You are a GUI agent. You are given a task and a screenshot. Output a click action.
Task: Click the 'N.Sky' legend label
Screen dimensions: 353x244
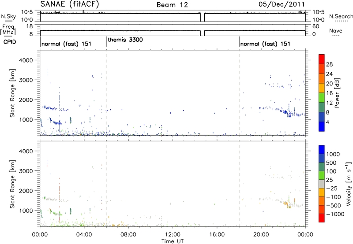(8, 16)
